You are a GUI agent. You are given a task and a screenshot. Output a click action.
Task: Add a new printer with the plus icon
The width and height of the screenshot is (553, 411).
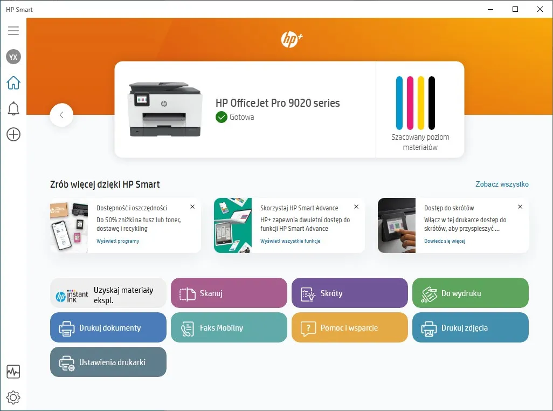13,134
